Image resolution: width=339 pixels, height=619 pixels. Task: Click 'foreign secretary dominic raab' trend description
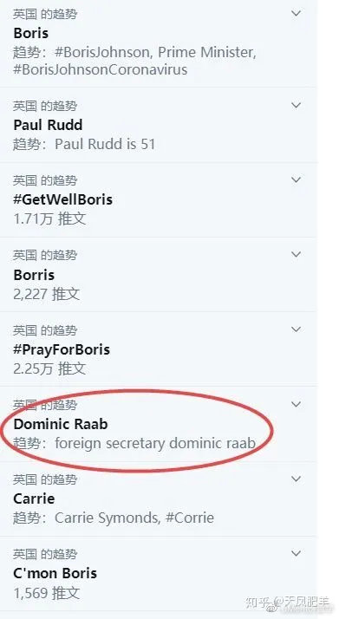click(155, 443)
